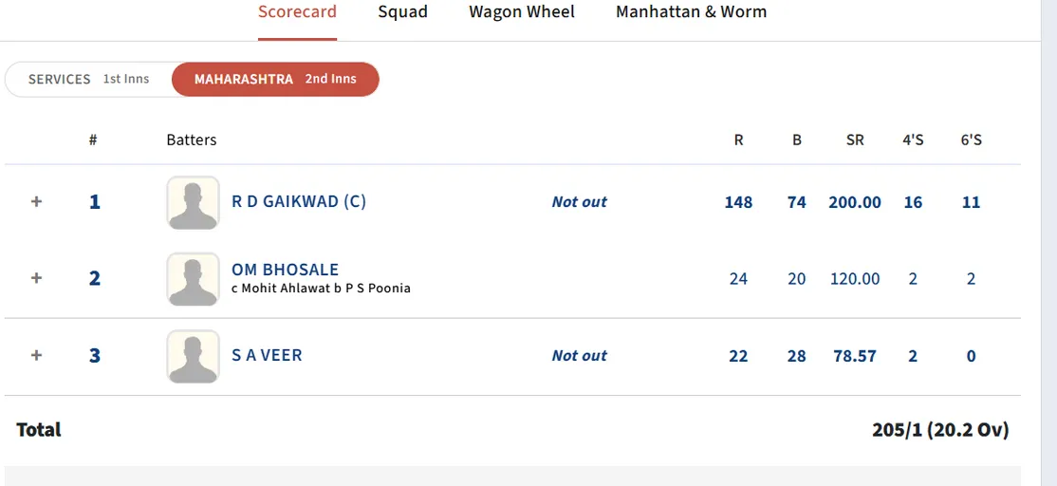Open the Scorecard tab
Viewport: 1057px width, 486px height.
[x=297, y=12]
